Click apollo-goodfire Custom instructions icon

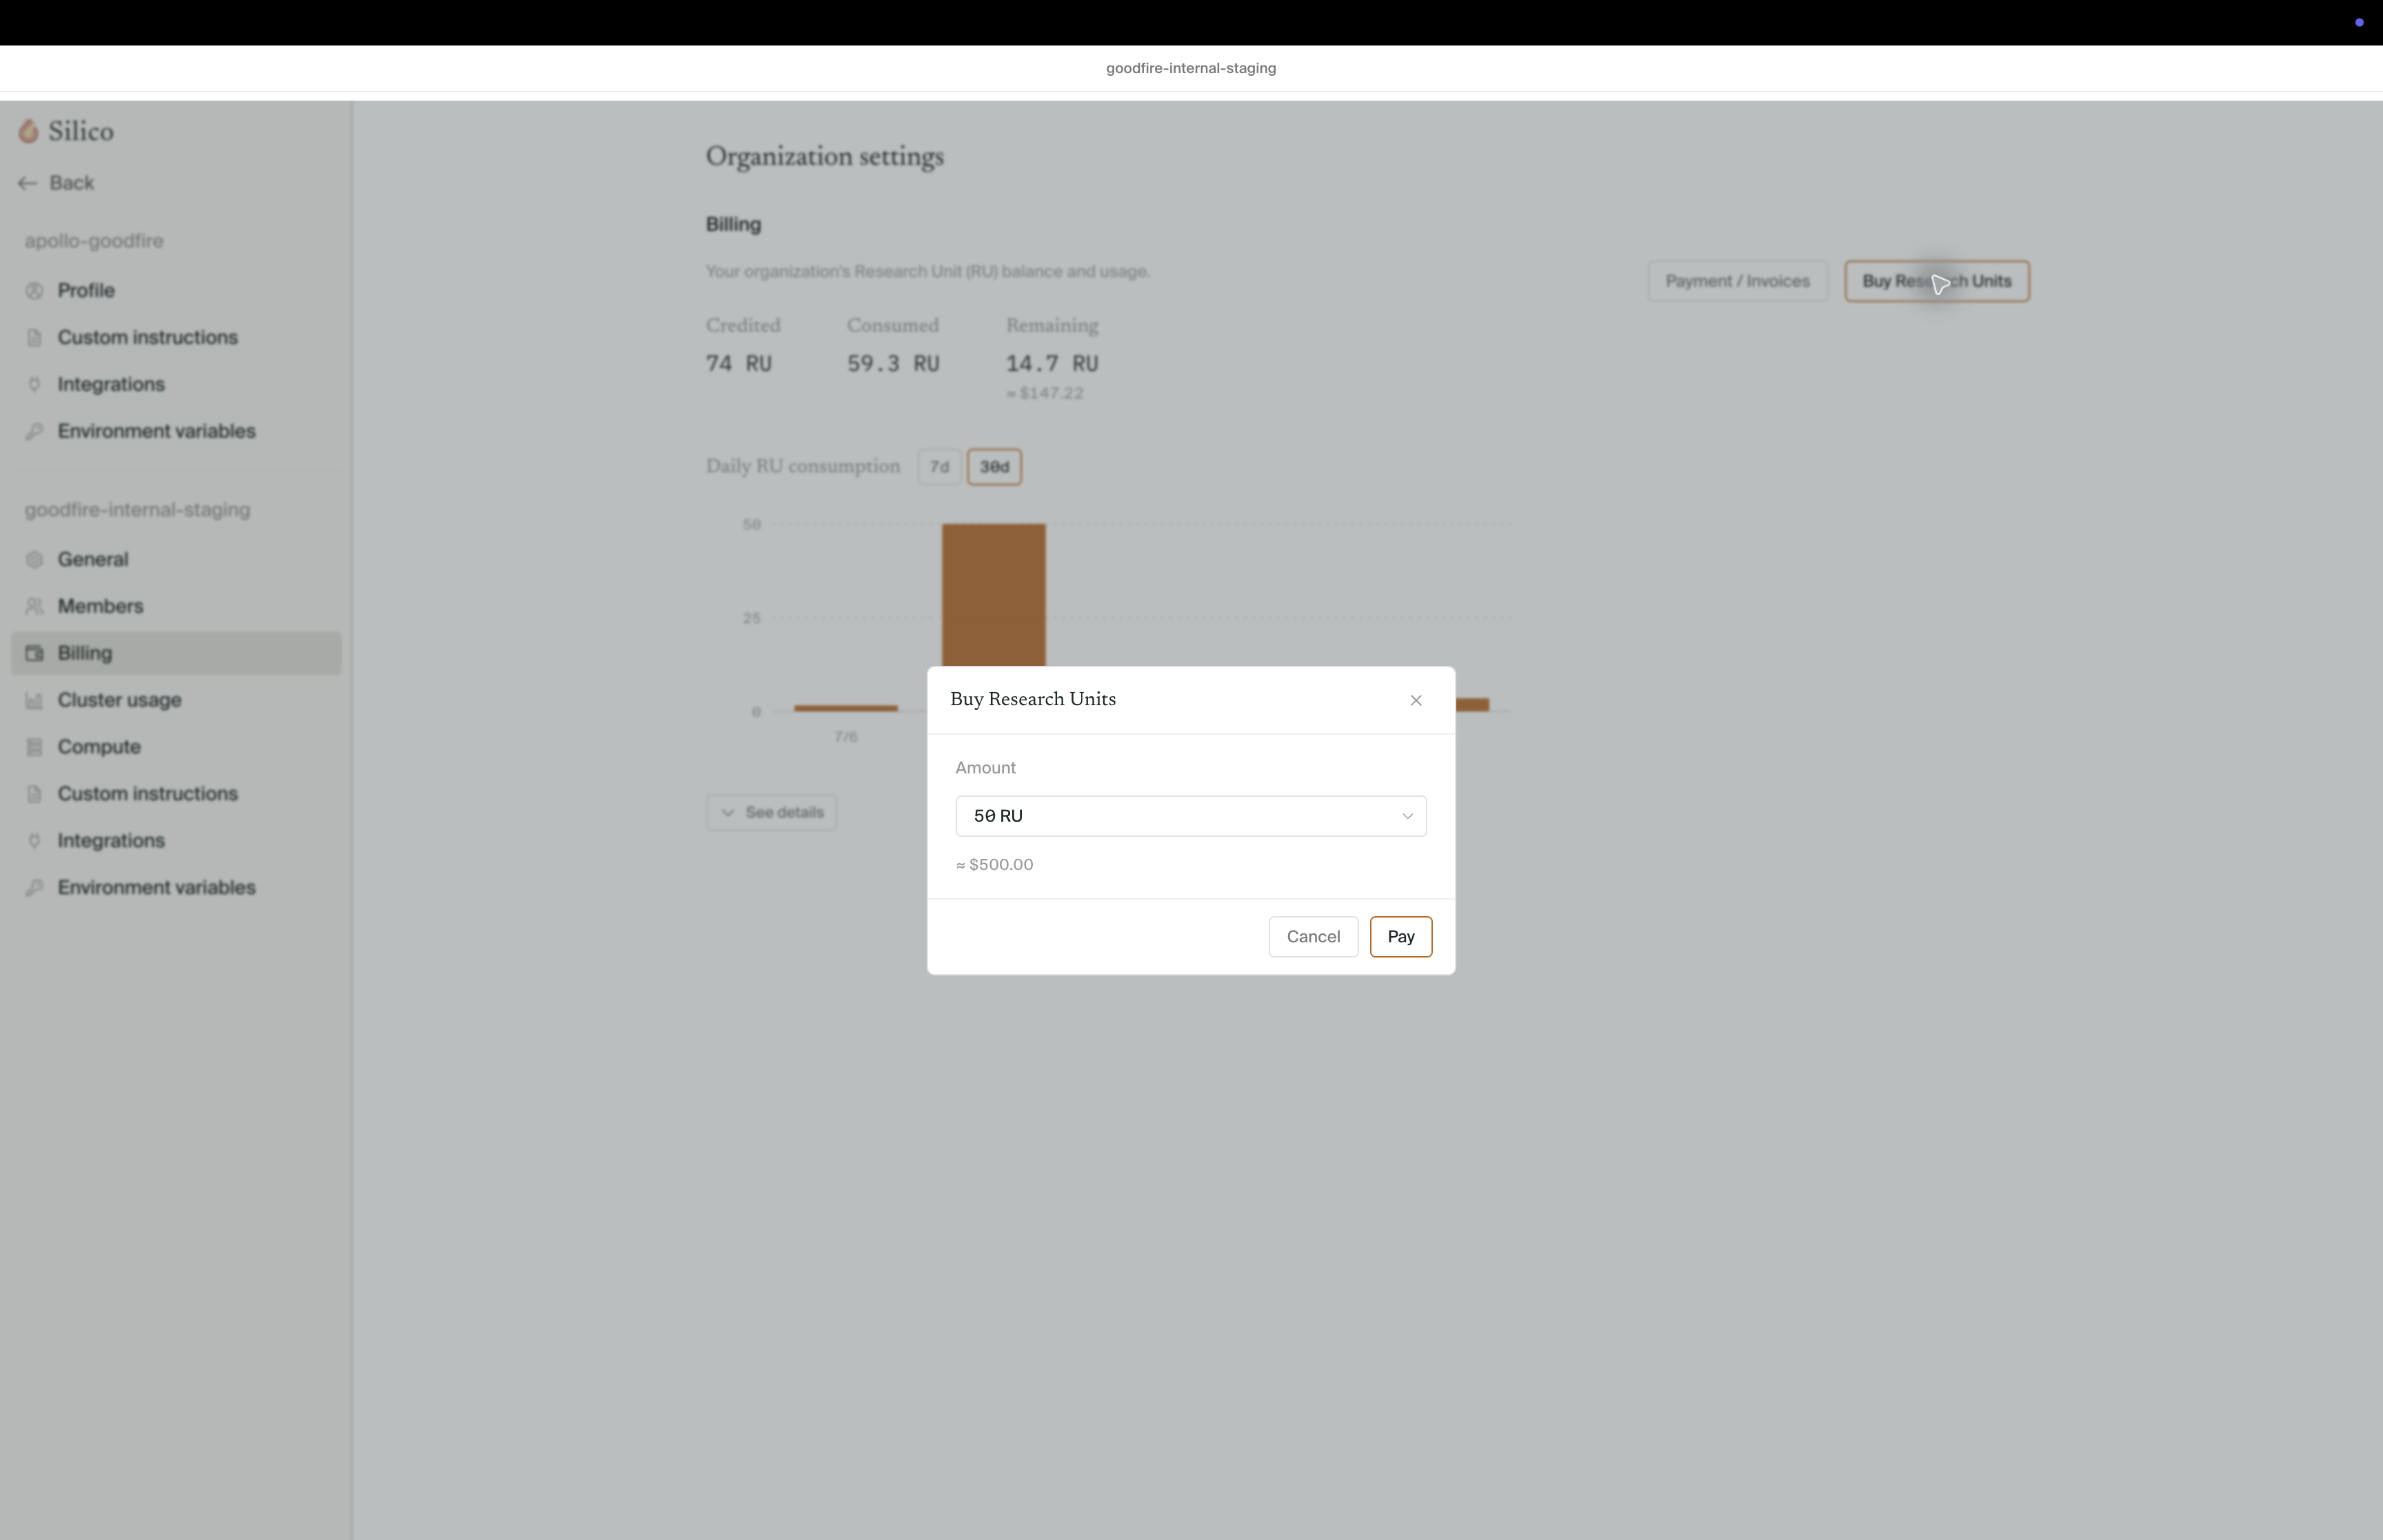point(35,338)
